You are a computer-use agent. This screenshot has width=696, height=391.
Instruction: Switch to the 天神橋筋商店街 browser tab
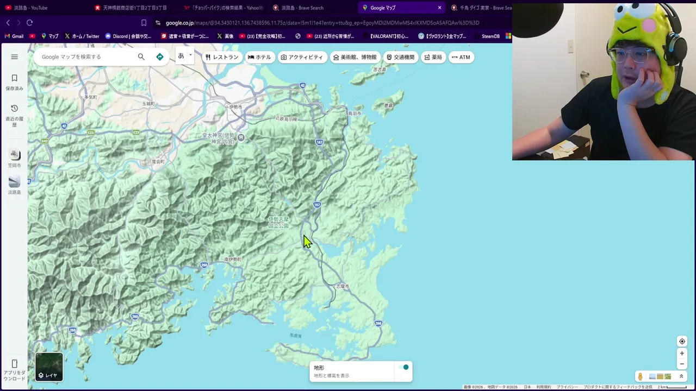130,8
